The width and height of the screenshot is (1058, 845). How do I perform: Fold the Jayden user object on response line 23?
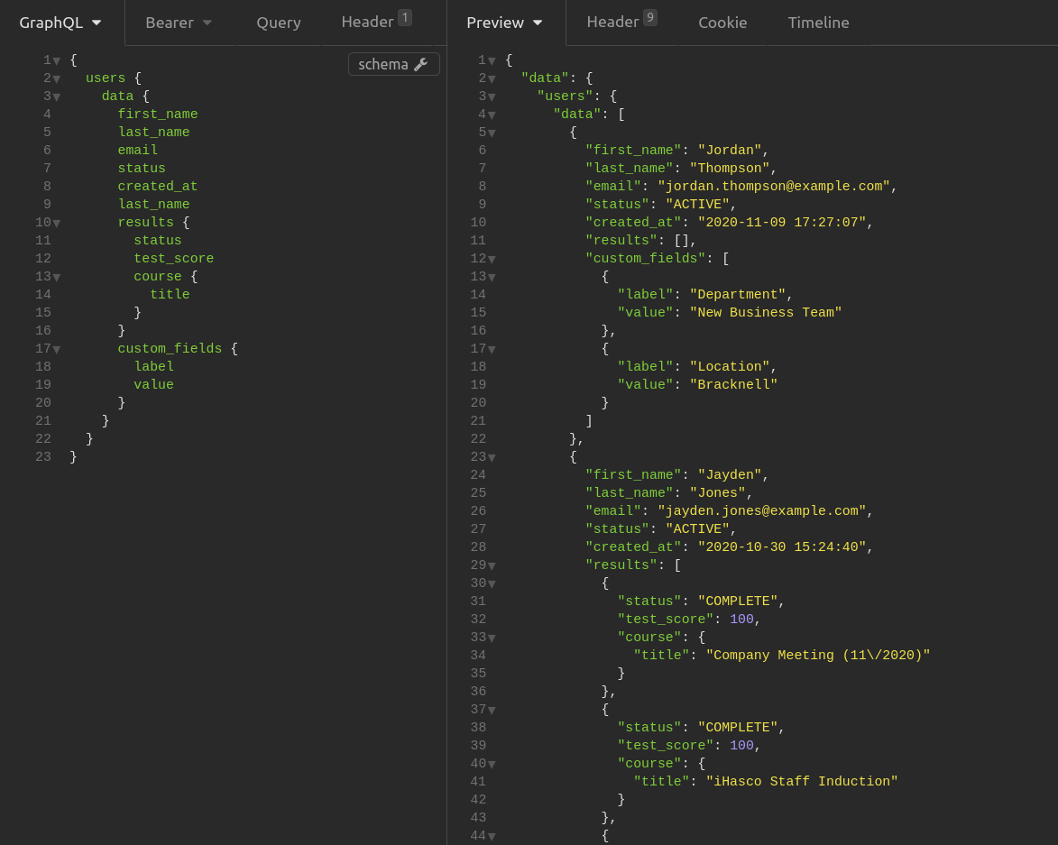(x=492, y=458)
